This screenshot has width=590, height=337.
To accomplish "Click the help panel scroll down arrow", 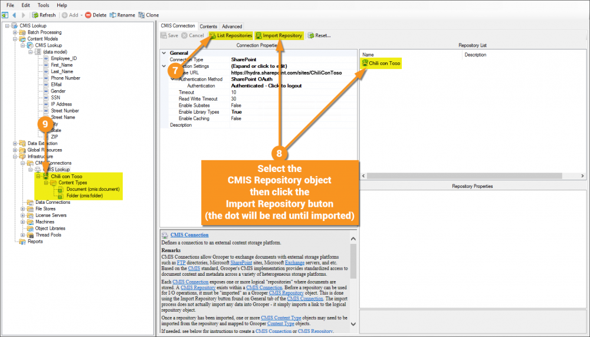I will [353, 324].
